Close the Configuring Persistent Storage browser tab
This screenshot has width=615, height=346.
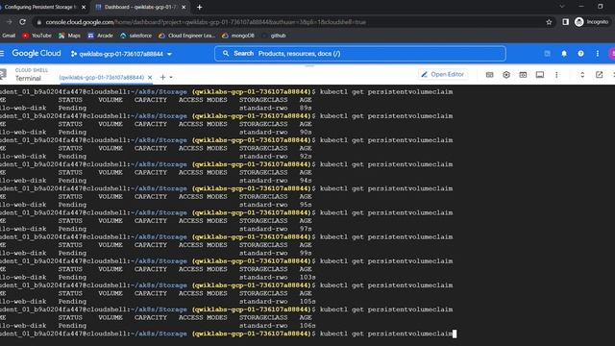[84, 7]
